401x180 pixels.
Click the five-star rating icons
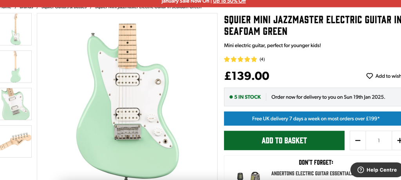tap(240, 59)
